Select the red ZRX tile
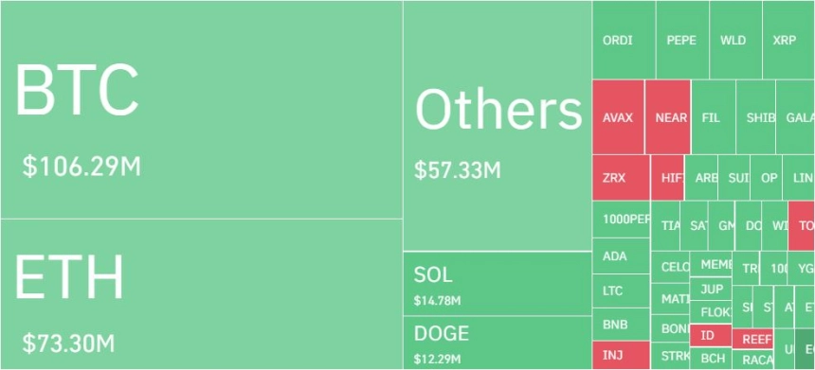Image resolution: width=815 pixels, height=370 pixels. pos(621,178)
